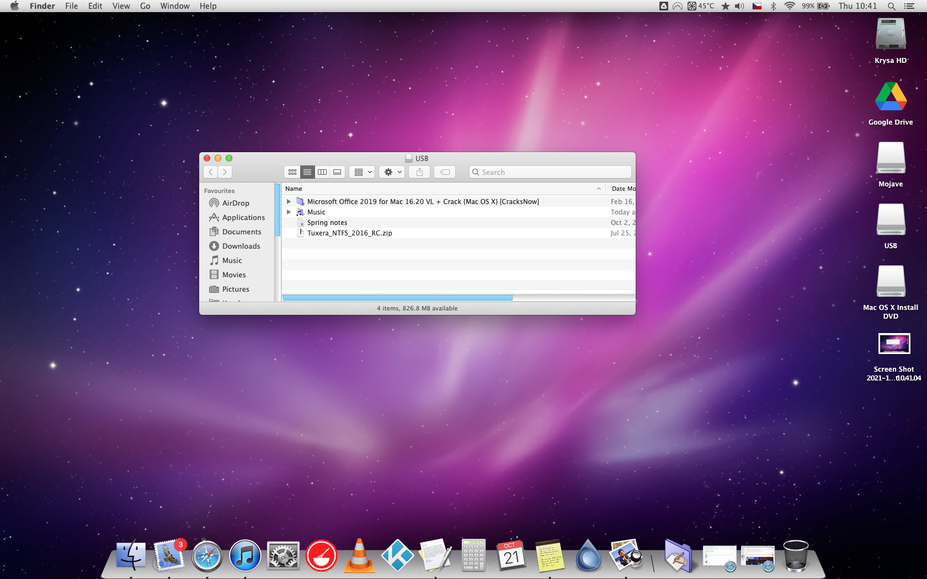Open AirDrop in the sidebar

click(x=236, y=203)
